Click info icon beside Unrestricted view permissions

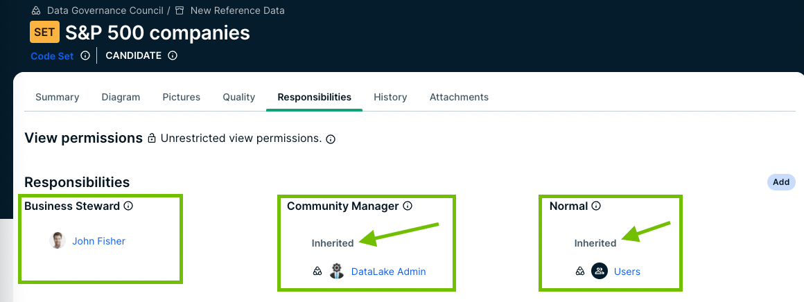331,139
